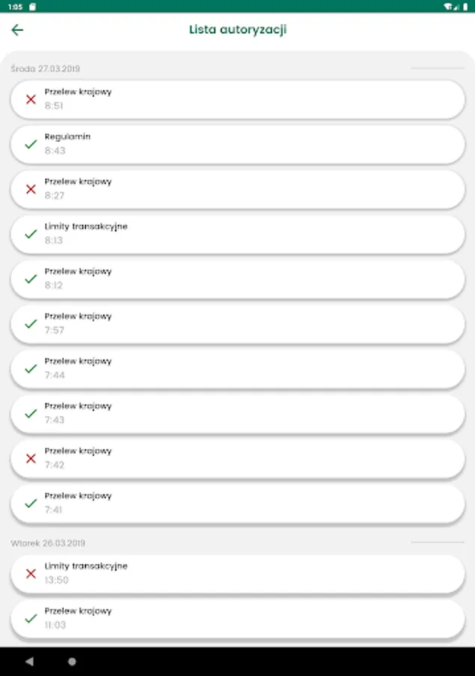Click the red X icon at 8:51
This screenshot has width=475, height=676.
click(31, 99)
